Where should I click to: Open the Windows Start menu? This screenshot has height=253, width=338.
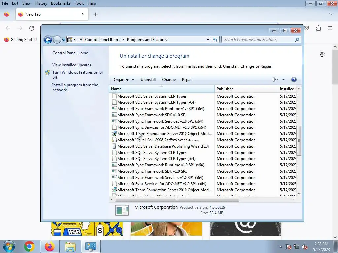point(9,246)
